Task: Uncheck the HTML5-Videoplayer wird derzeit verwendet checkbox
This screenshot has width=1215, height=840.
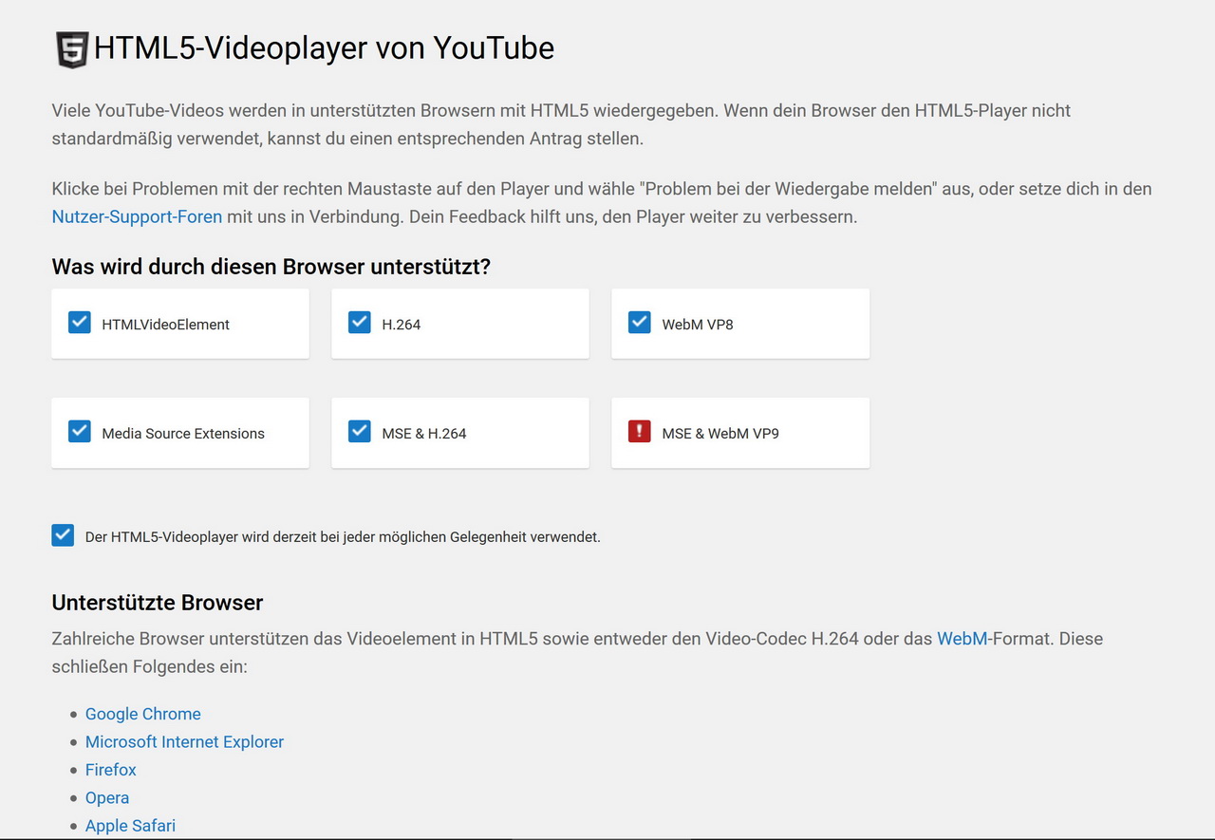Action: click(x=63, y=535)
